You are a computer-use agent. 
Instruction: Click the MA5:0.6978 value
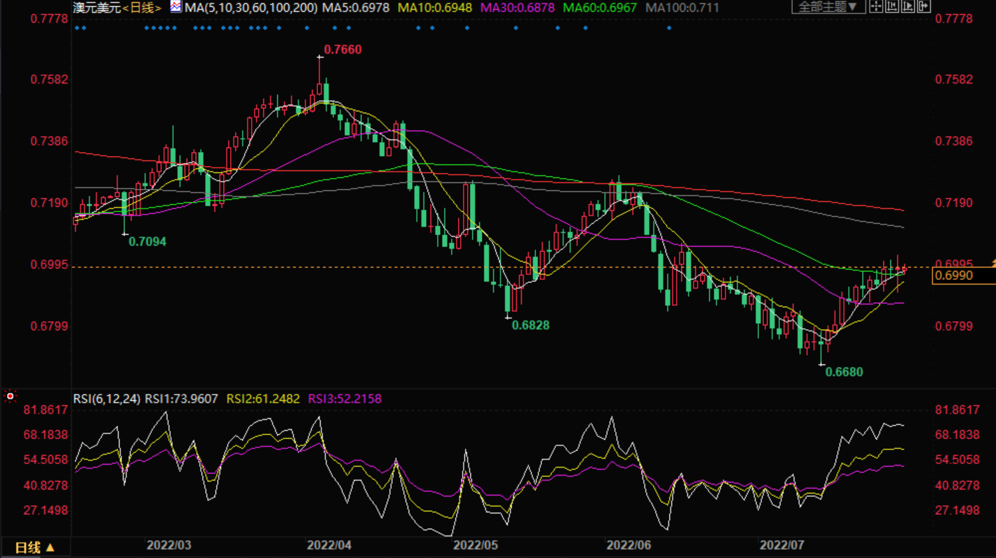point(356,8)
